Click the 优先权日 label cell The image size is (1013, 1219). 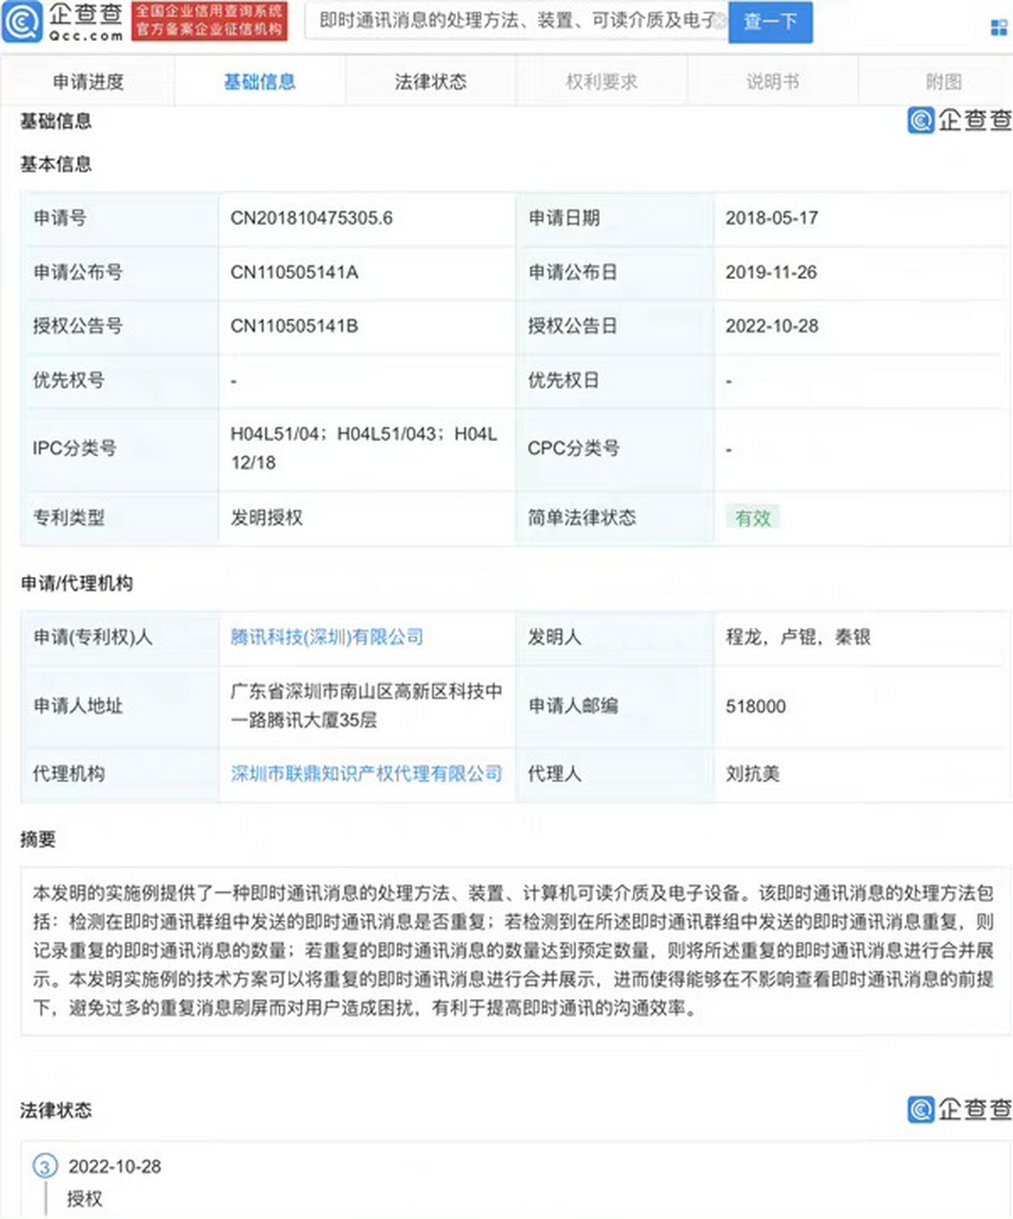click(615, 380)
